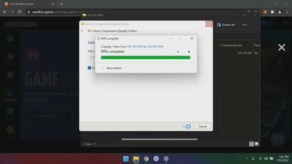Open a new Chrome tab
This screenshot has height=164, width=292.
click(62, 4)
